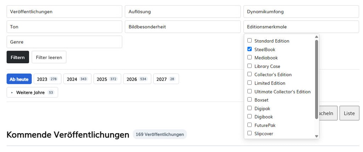Clear filters via Filter leeren

pos(49,57)
